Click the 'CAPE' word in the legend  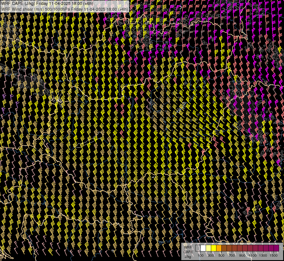(188, 252)
